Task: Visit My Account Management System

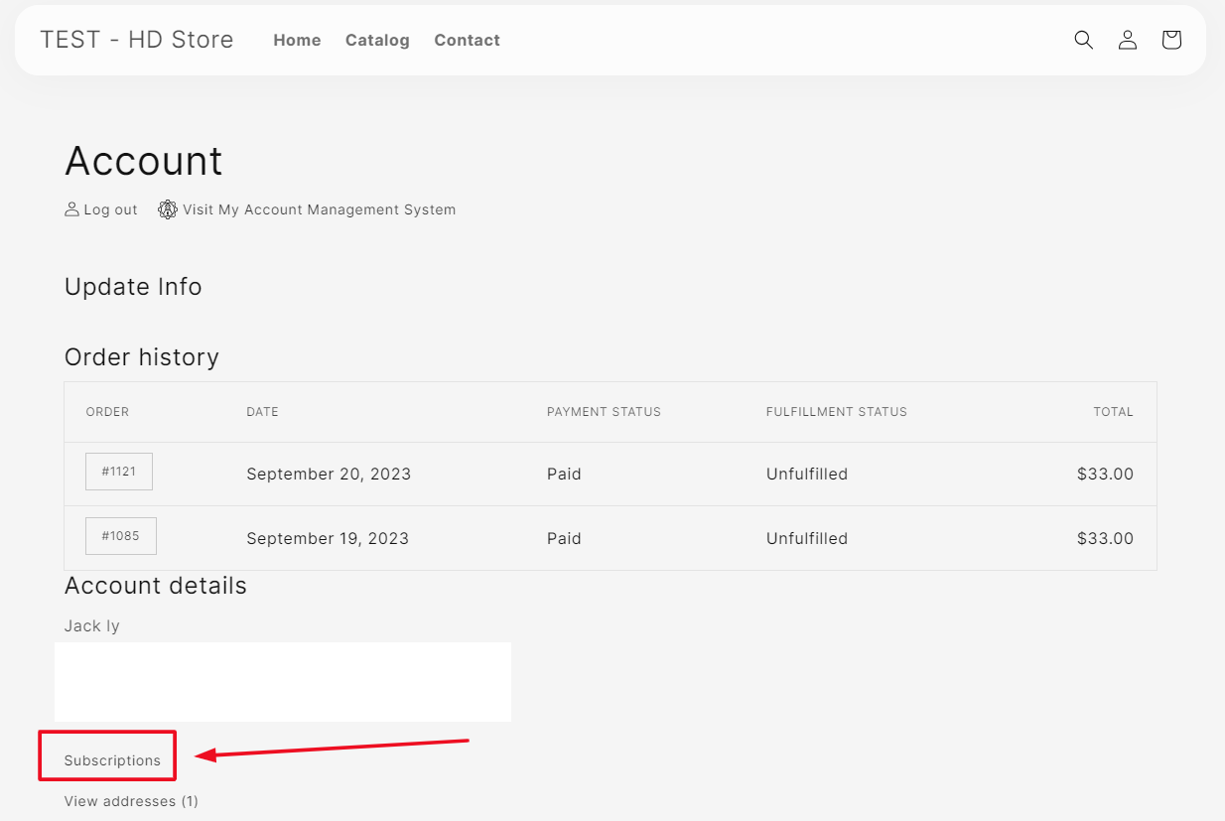Action: pyautogui.click(x=319, y=209)
